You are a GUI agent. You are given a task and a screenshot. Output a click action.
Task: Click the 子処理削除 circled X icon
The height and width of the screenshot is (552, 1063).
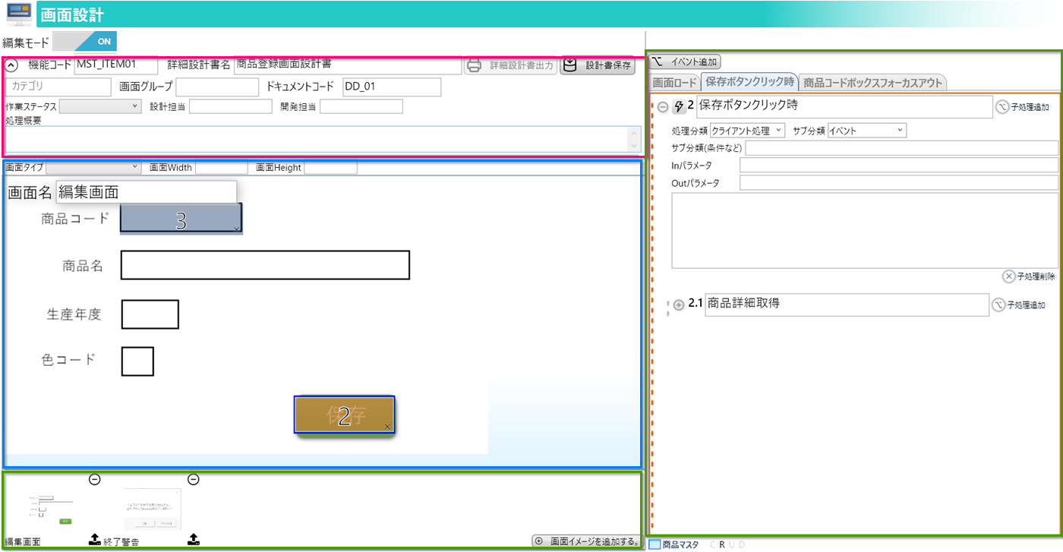pos(1008,276)
